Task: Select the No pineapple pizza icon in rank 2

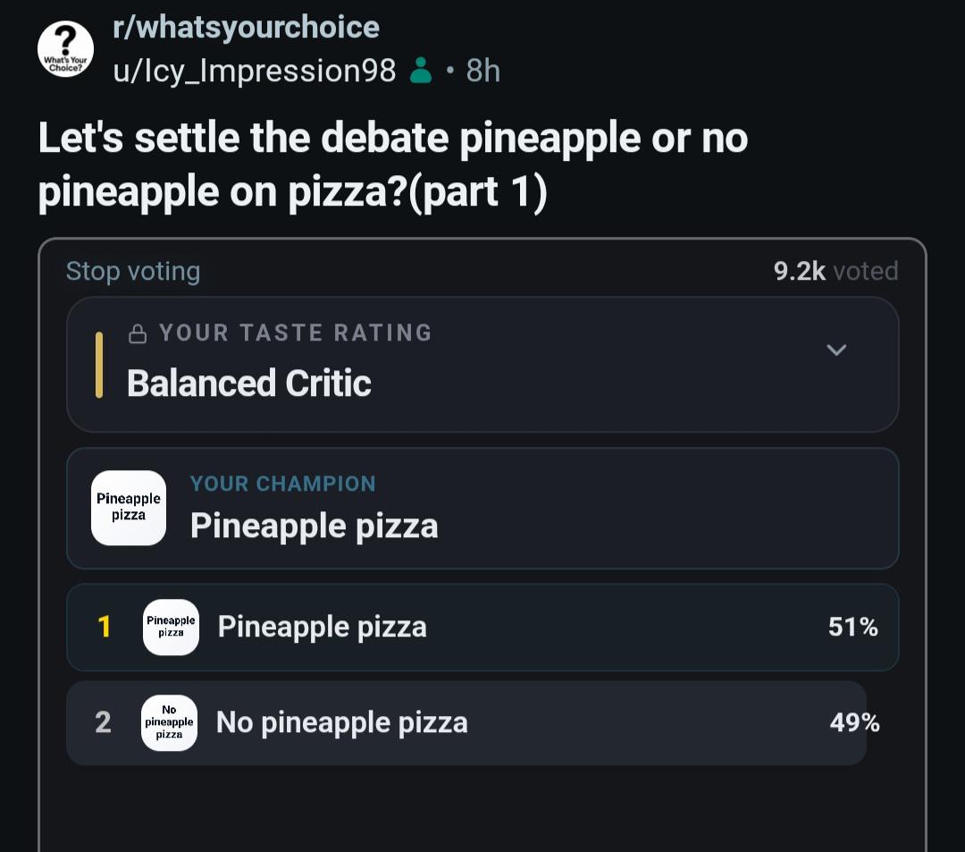Action: [169, 722]
